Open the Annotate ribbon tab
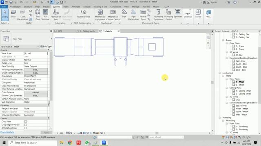The height and width of the screenshot is (146, 261). (76, 6)
